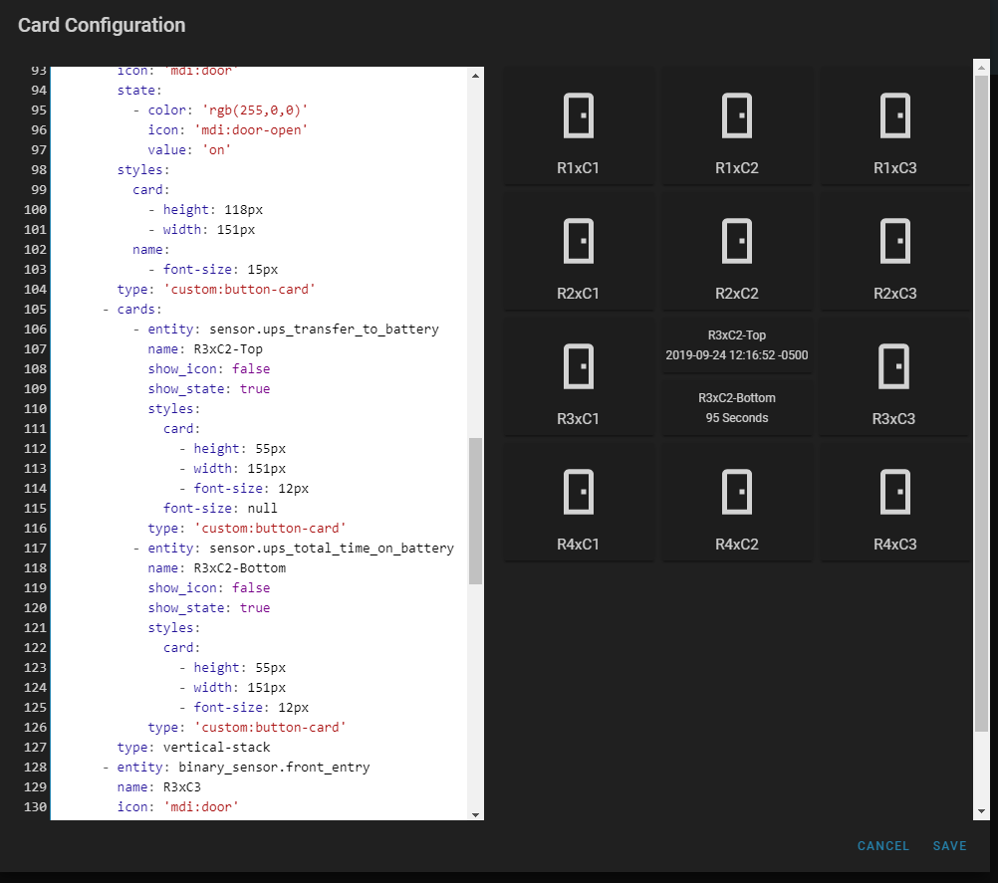Viewport: 998px width, 883px height.
Task: Select the R1xC1 door icon
Action: [579, 114]
